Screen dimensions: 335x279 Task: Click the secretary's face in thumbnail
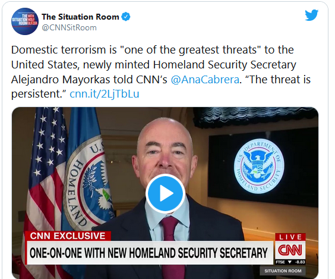[165, 150]
